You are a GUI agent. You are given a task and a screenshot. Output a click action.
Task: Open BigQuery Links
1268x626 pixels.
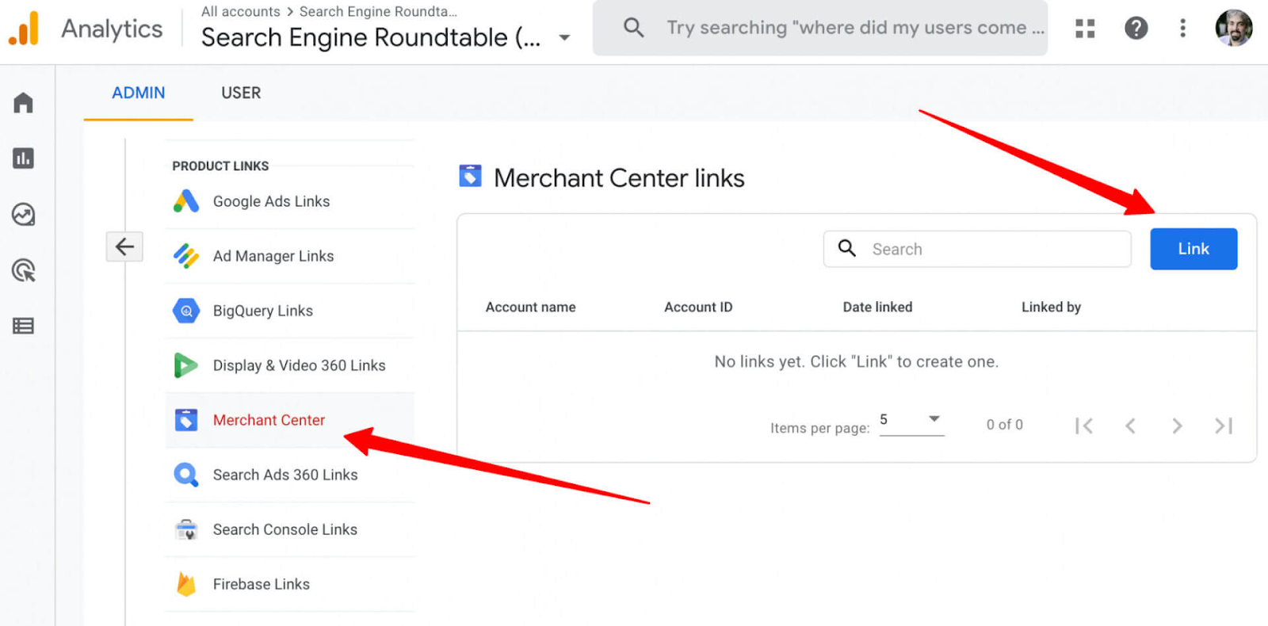[262, 311]
